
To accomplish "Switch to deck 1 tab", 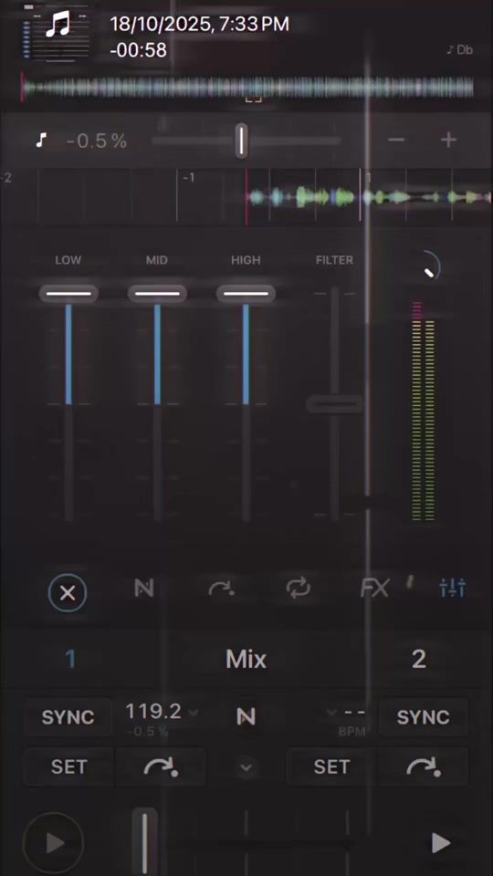I will coord(70,659).
